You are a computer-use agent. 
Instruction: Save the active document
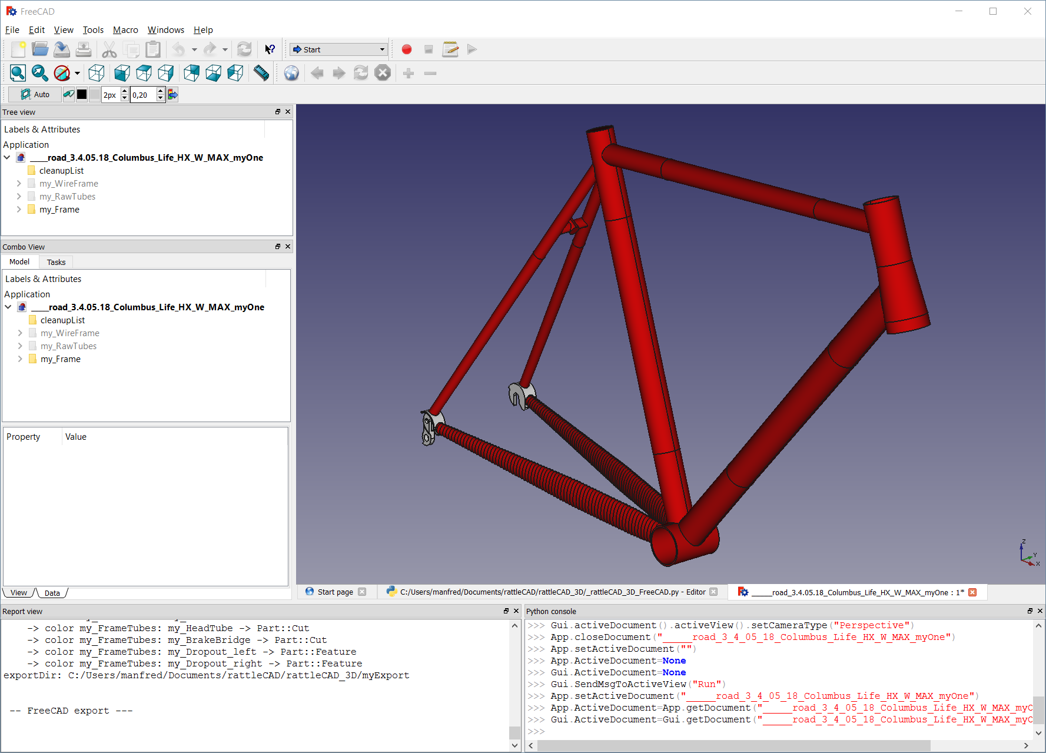click(62, 49)
